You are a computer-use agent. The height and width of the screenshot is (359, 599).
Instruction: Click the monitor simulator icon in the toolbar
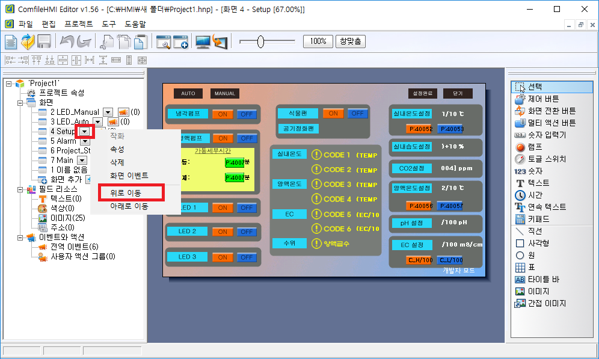[203, 41]
